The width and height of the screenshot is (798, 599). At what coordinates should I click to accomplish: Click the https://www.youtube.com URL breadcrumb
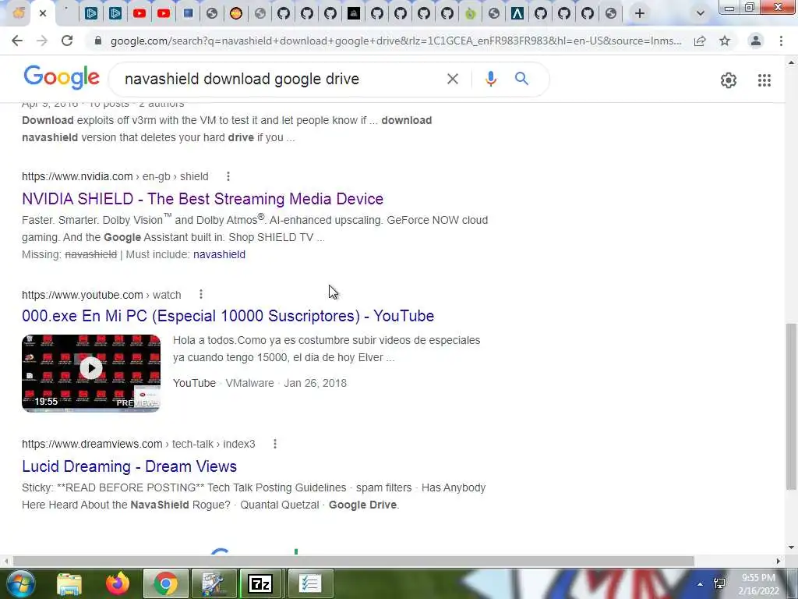pos(101,294)
